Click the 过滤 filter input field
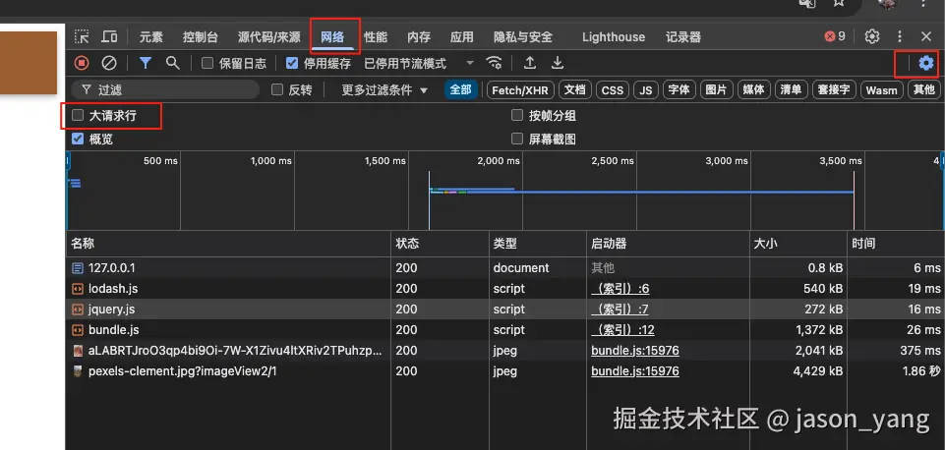Viewport: 945px width, 450px height. tap(165, 89)
